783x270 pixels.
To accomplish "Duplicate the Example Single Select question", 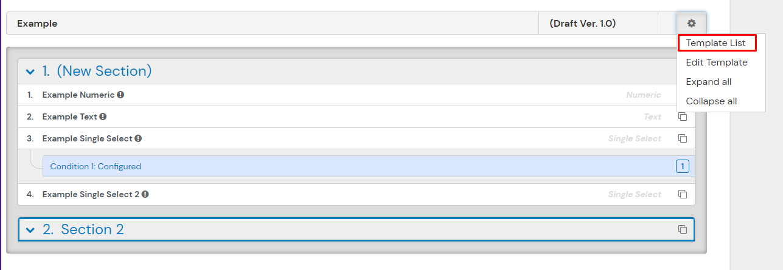I will coord(683,138).
